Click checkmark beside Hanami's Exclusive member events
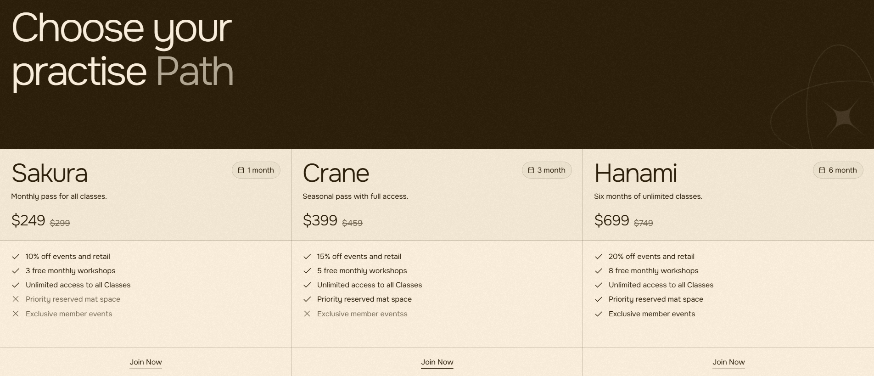The width and height of the screenshot is (874, 376). (x=599, y=314)
